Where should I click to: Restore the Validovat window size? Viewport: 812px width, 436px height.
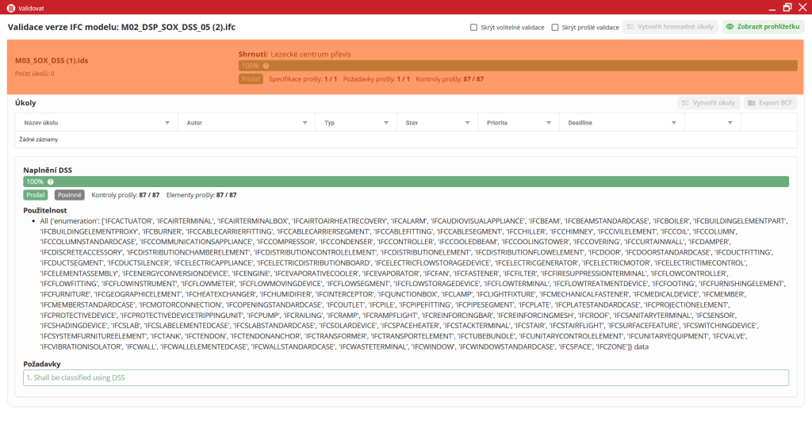(787, 7)
